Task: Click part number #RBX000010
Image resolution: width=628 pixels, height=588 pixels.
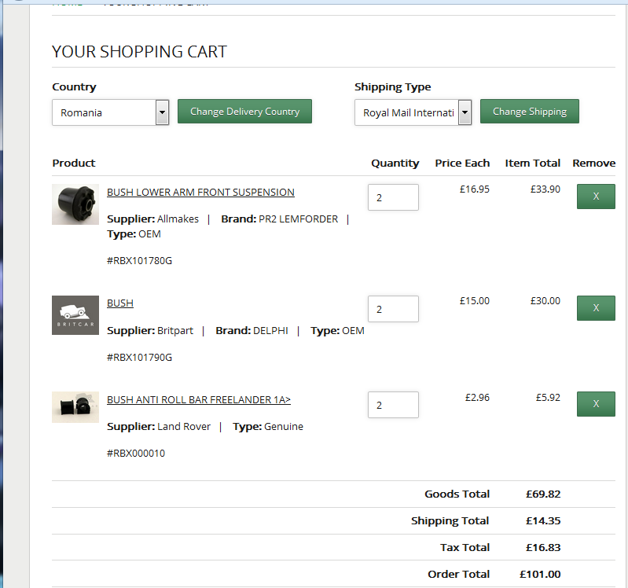Action: pyautogui.click(x=136, y=454)
